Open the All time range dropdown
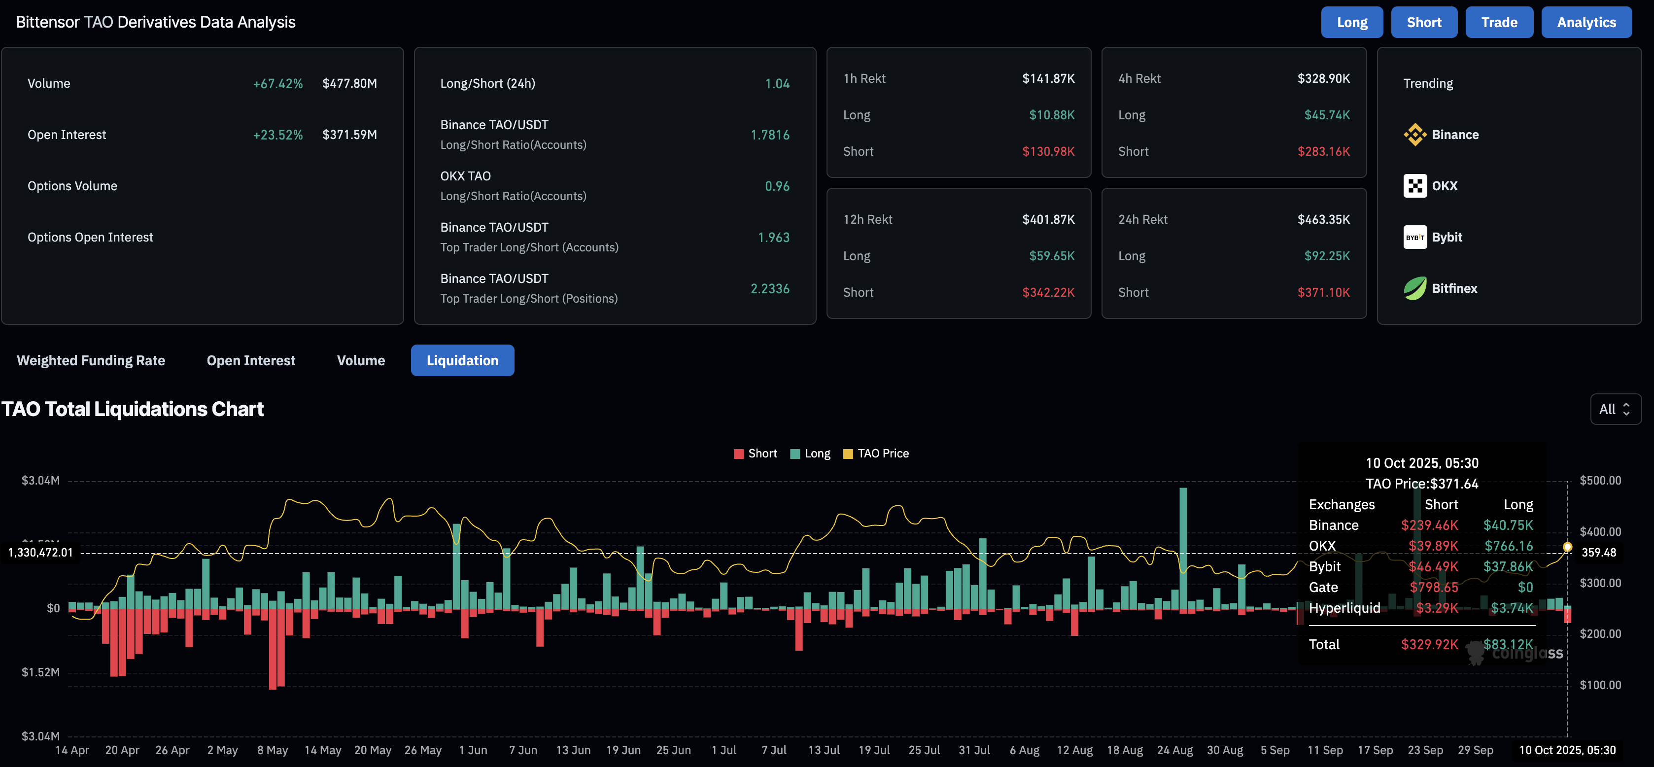This screenshot has height=767, width=1654. coord(1615,409)
